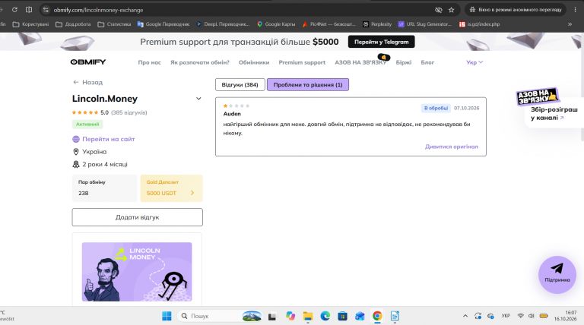Switch the УКР keyboard language indicator
The width and height of the screenshot is (584, 325).
pos(506,316)
